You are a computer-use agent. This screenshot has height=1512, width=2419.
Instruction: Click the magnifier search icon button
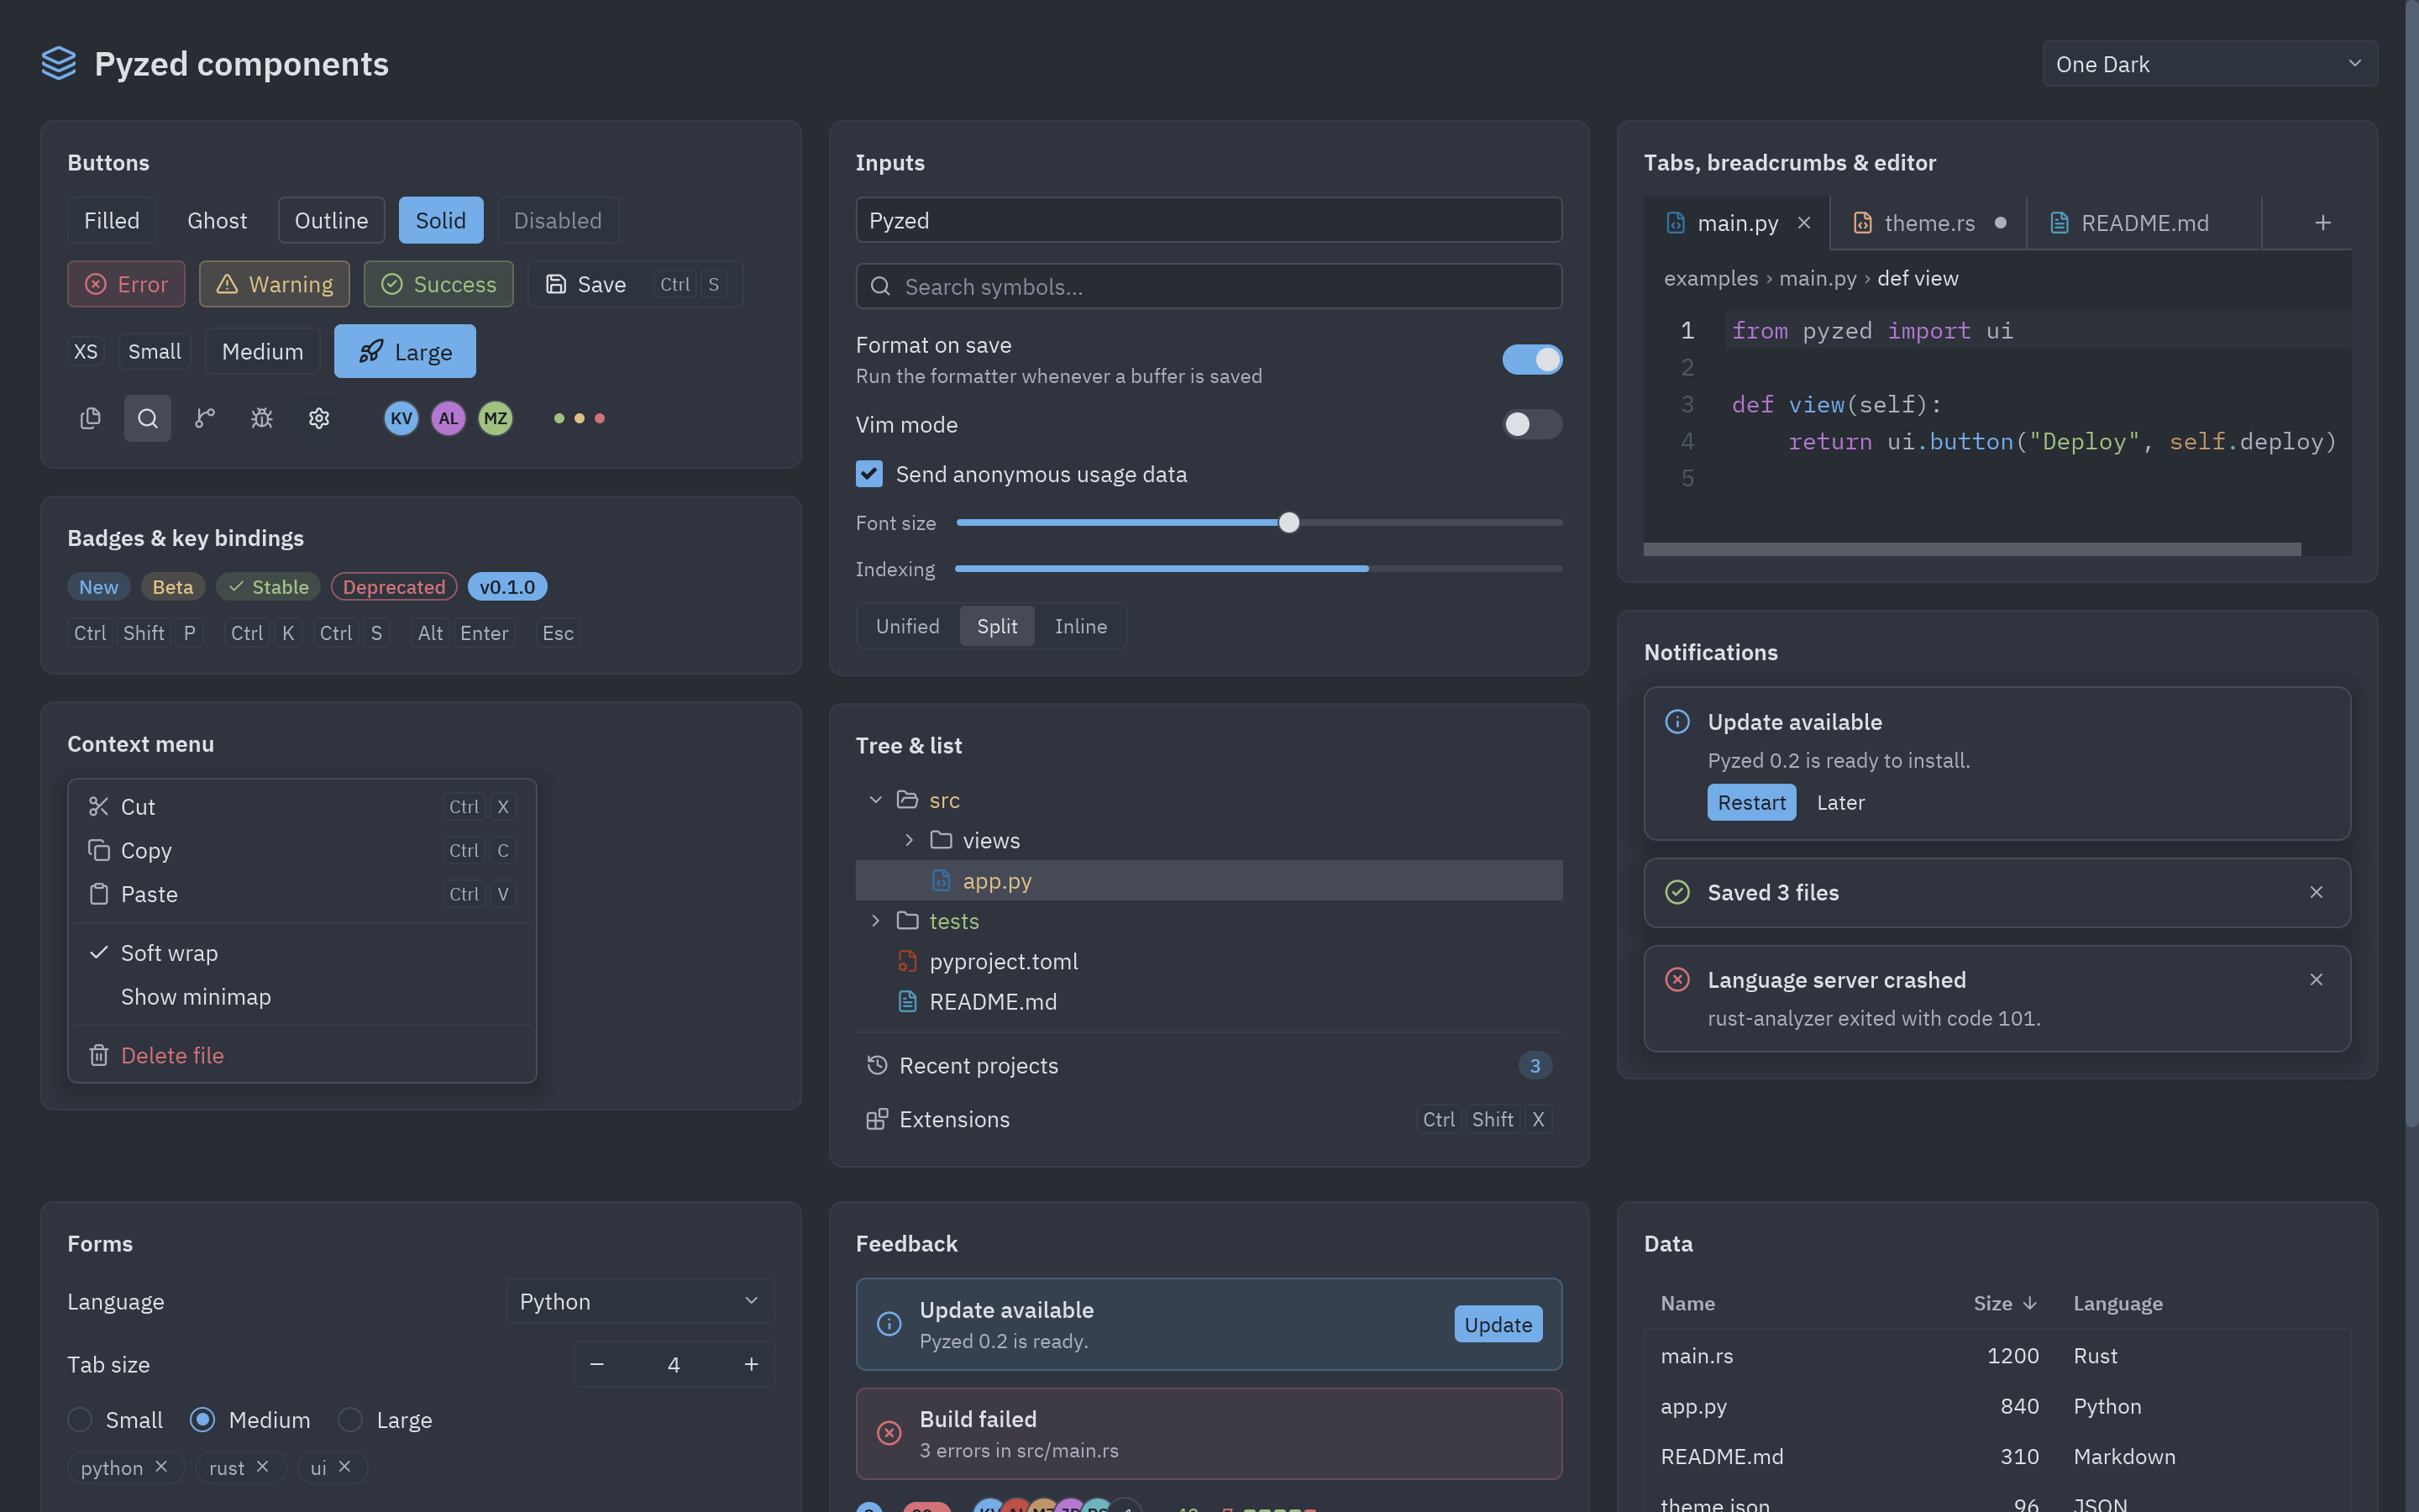click(147, 418)
